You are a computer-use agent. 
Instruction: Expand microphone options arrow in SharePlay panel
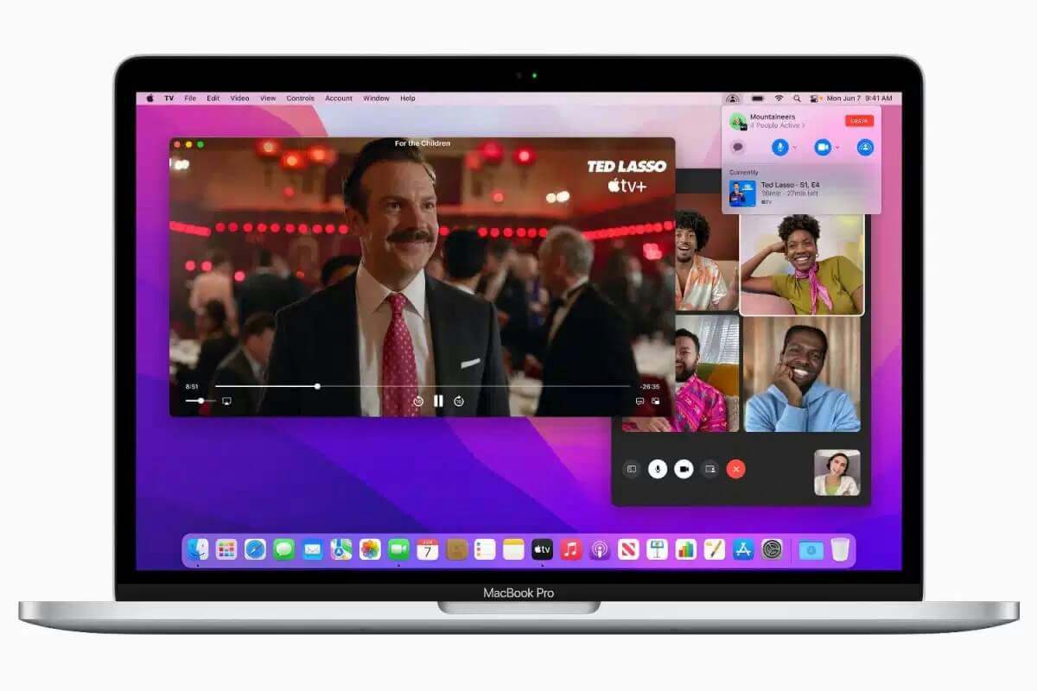tap(793, 148)
